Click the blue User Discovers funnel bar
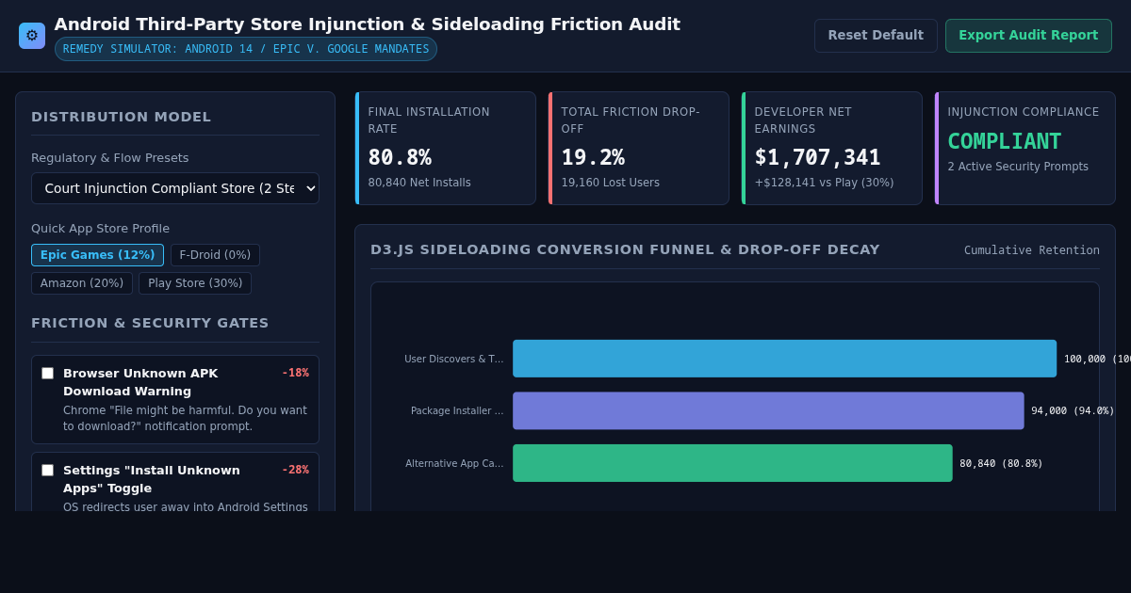This screenshot has width=1131, height=593. (x=785, y=359)
